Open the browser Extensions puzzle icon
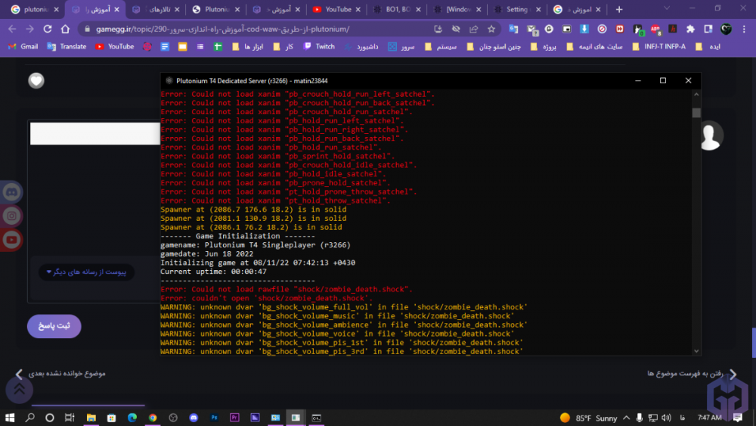The image size is (756, 426). 690,29
